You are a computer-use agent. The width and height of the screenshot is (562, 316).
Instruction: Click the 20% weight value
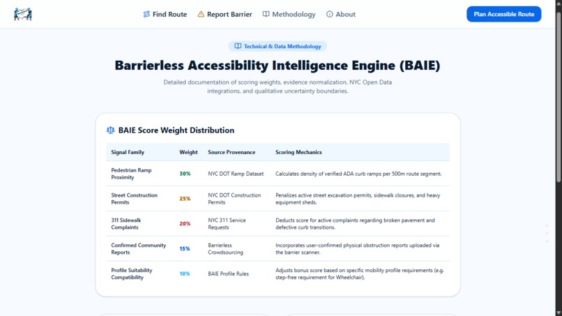point(185,224)
